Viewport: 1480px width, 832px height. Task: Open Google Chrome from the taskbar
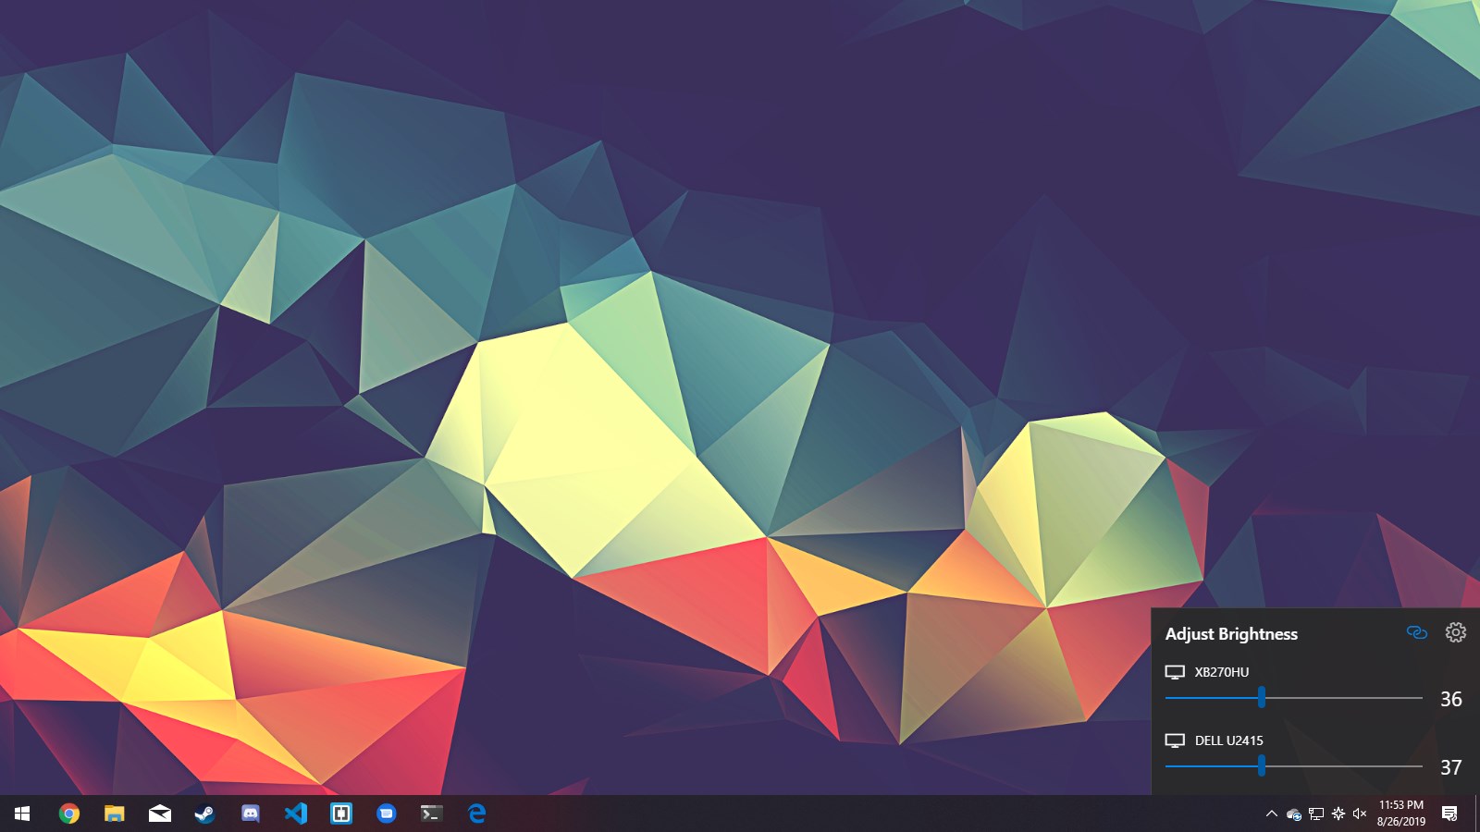click(68, 814)
